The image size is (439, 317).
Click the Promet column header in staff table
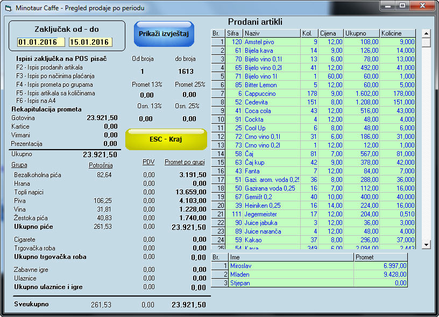pos(380,257)
